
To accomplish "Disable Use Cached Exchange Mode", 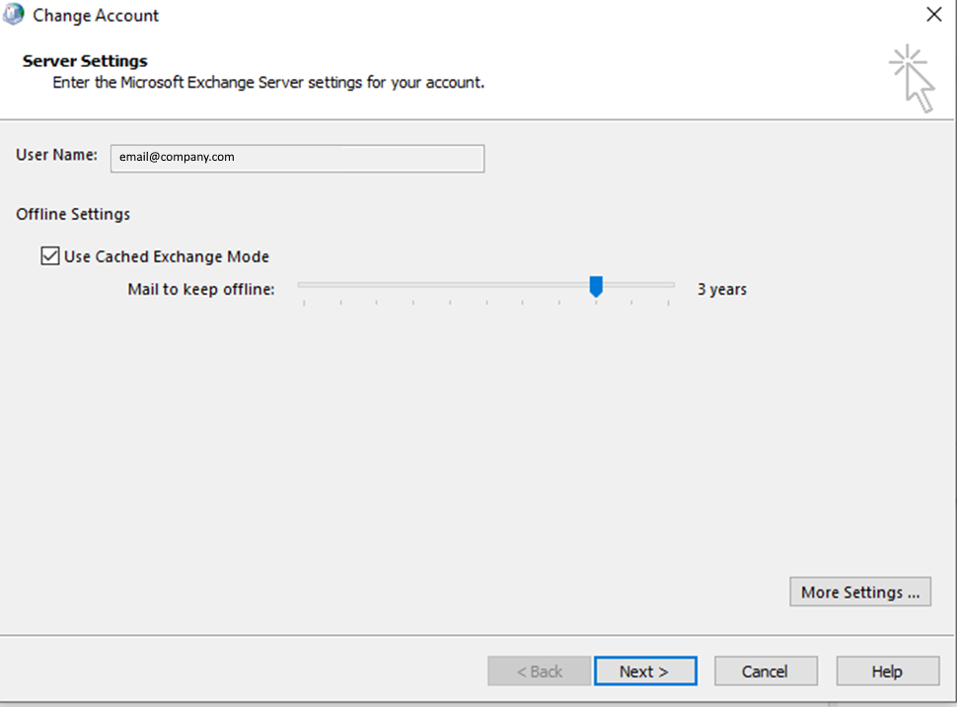I will (x=50, y=255).
